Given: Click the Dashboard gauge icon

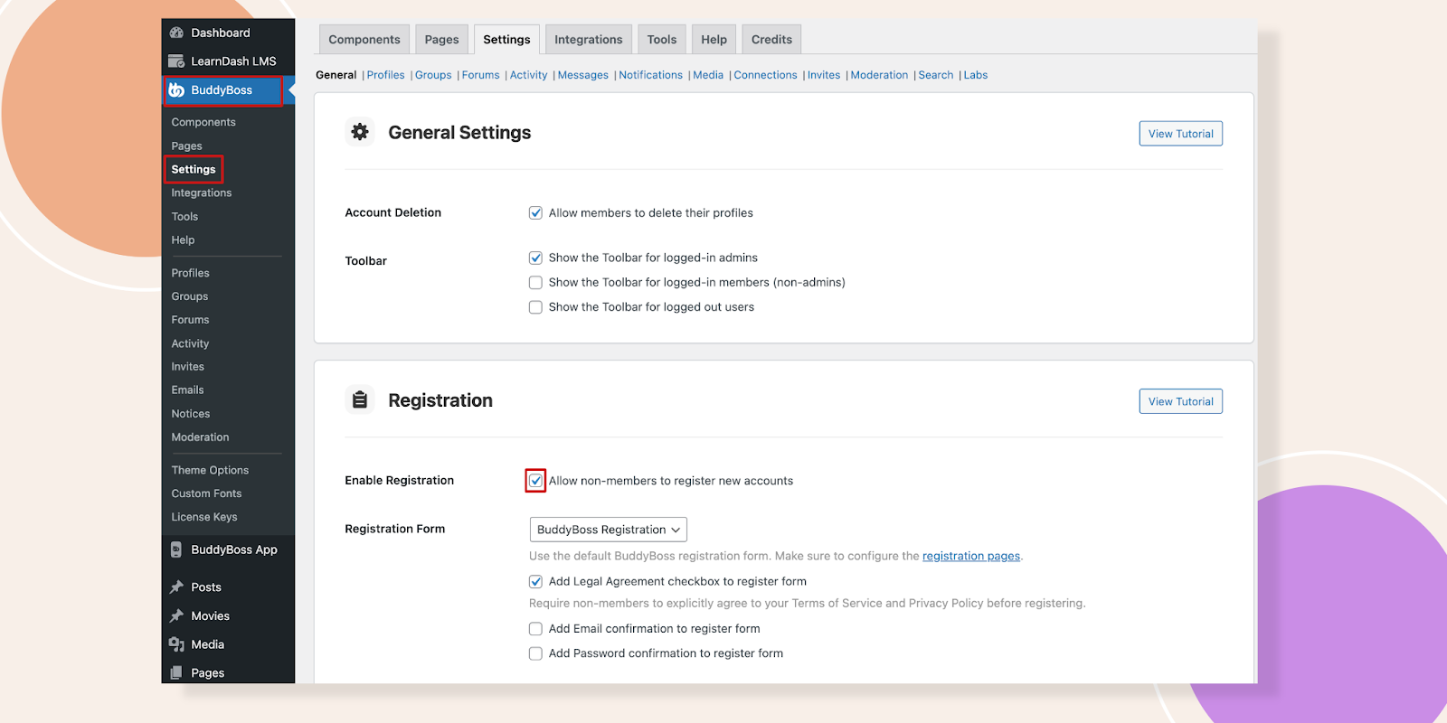Looking at the screenshot, I should (176, 33).
